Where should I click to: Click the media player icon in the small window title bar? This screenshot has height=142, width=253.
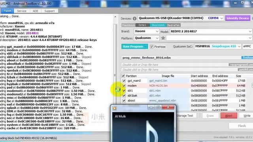coord(115,108)
